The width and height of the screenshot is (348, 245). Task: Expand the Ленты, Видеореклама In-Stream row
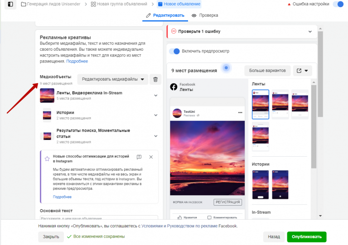[155, 96]
